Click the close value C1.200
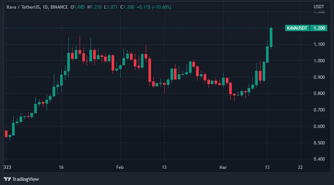This screenshot has height=185, width=334. pyautogui.click(x=127, y=7)
